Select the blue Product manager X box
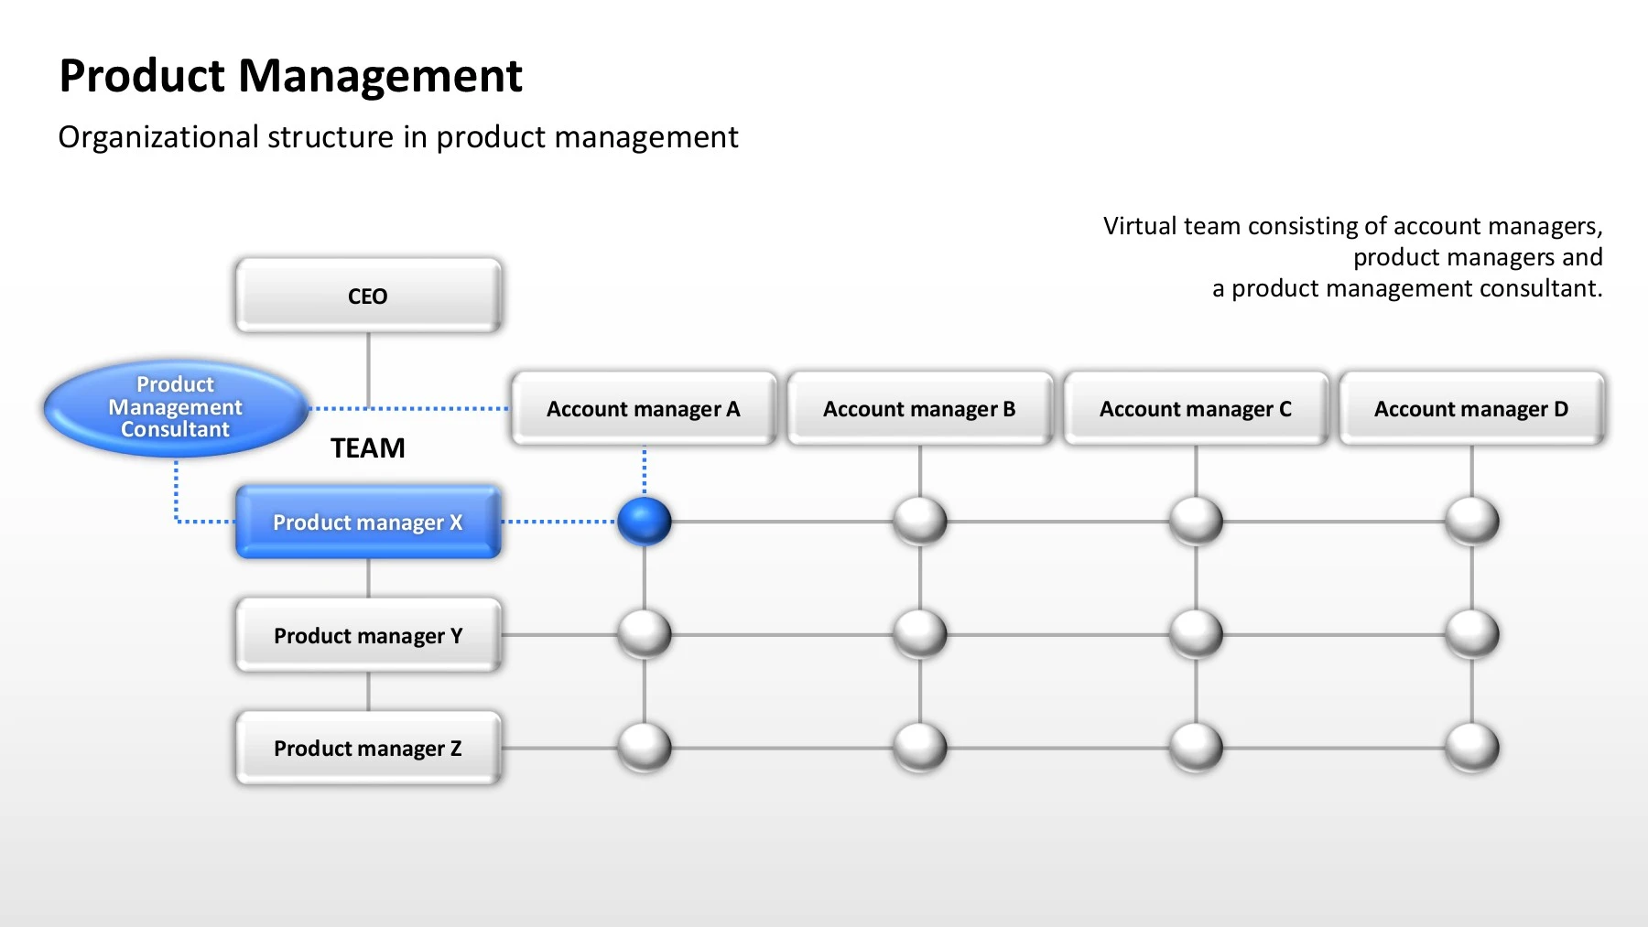This screenshot has height=927, width=1648. click(x=368, y=522)
